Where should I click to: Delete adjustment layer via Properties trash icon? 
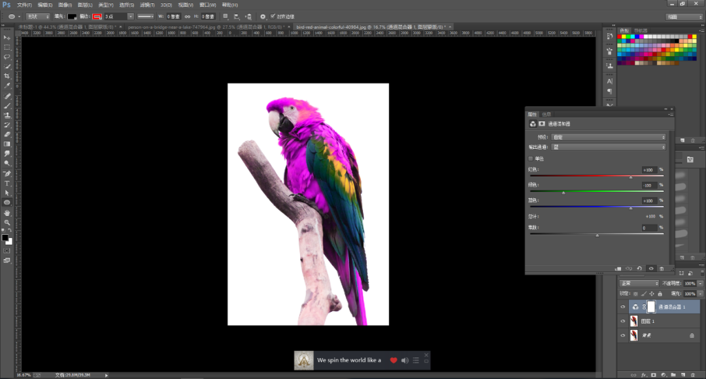tap(662, 268)
